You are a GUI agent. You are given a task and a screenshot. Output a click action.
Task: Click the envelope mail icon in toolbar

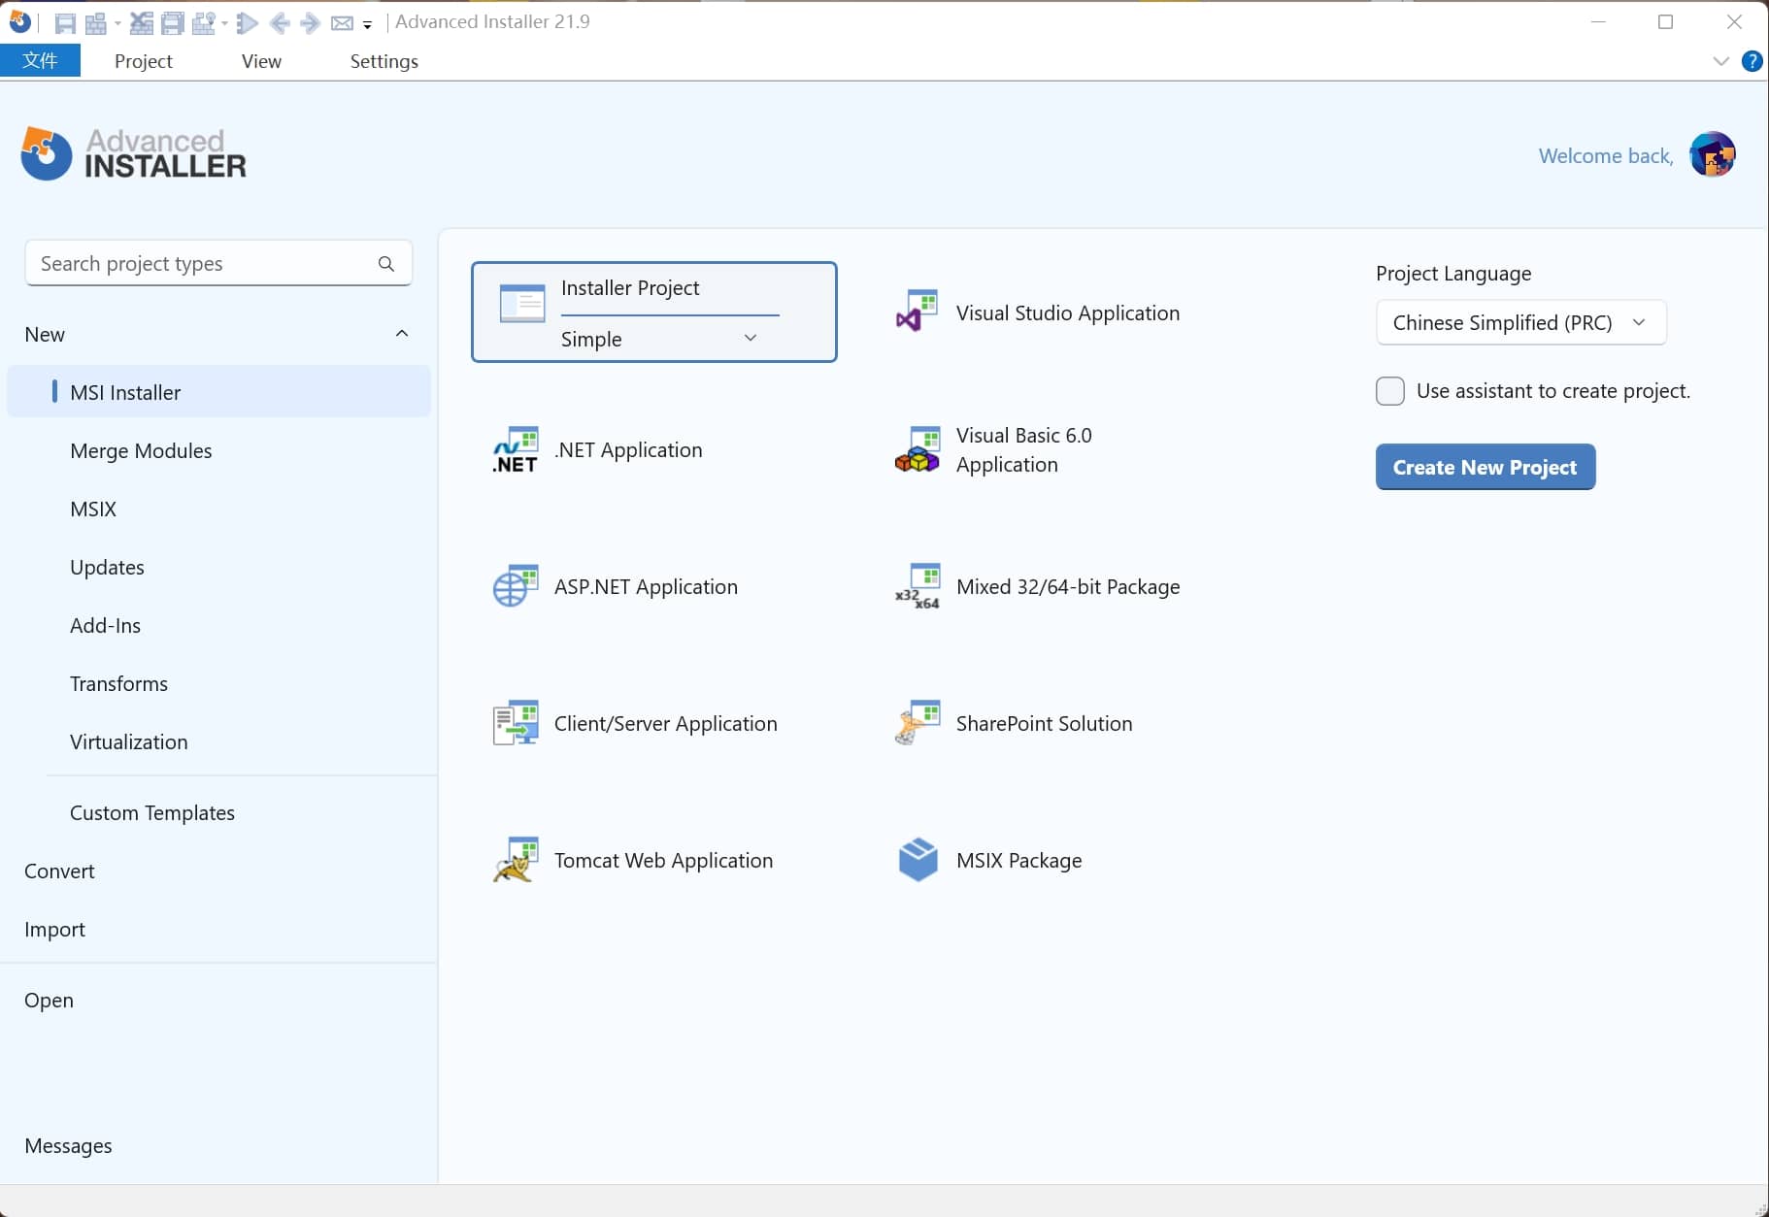(342, 23)
